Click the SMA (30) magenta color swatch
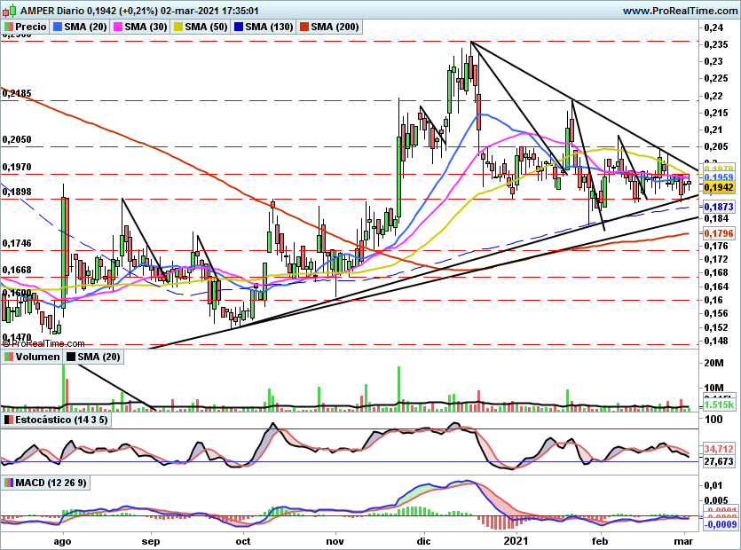The height and width of the screenshot is (550, 741). [118, 27]
